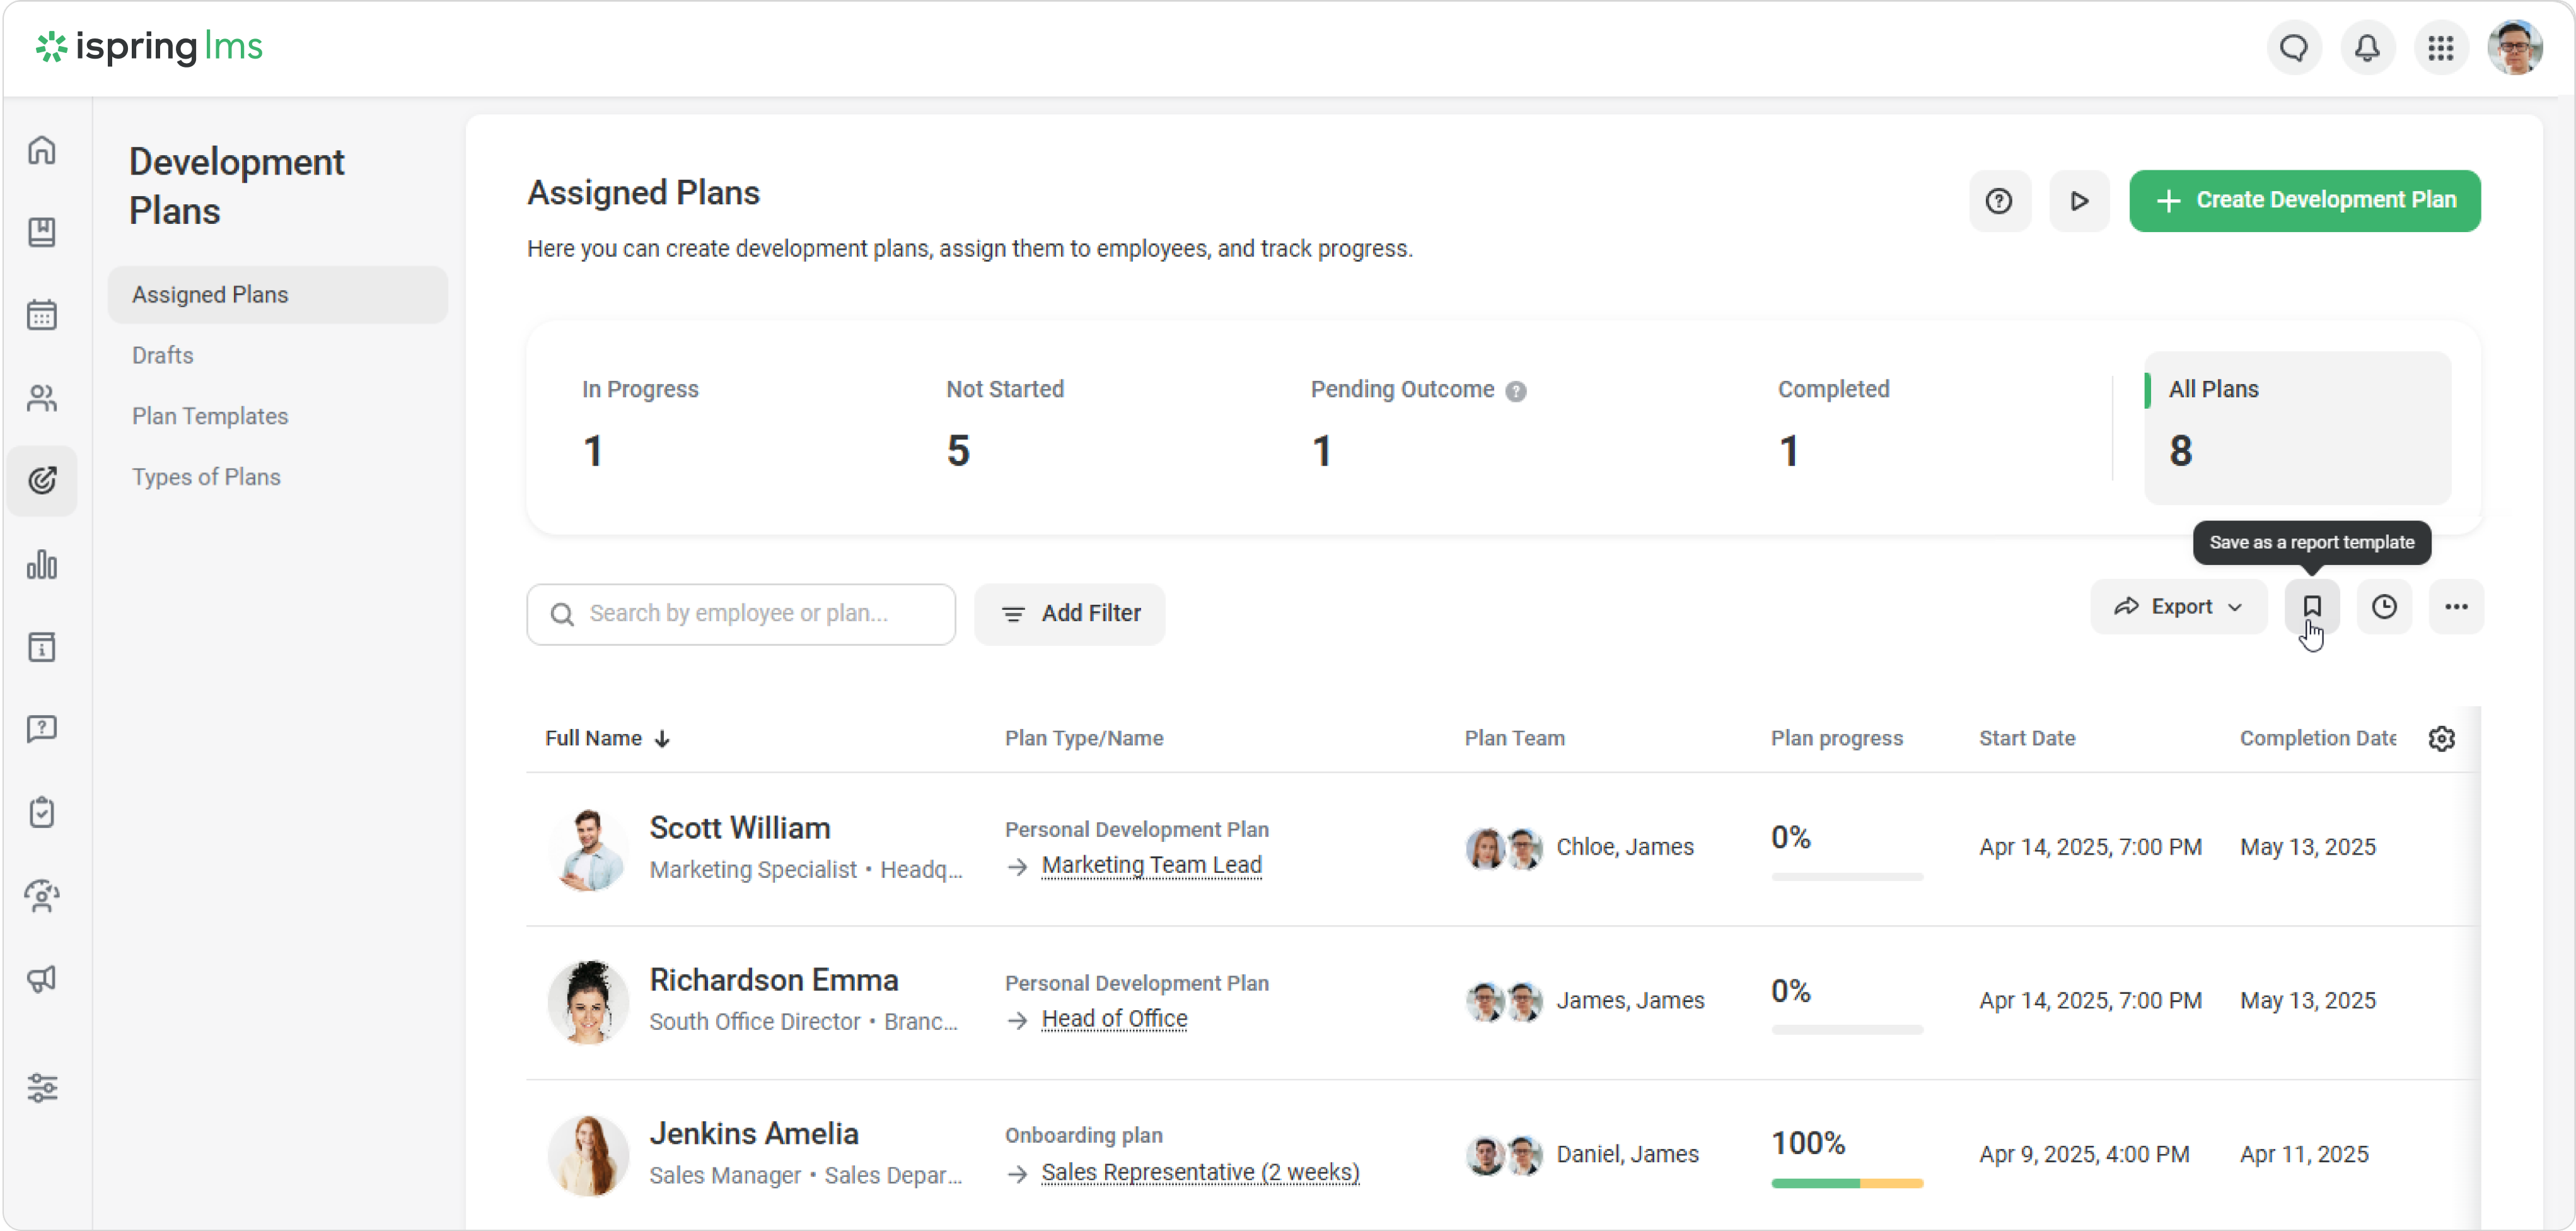The image size is (2576, 1231).
Task: Click the play video tutorial button
Action: click(2079, 201)
